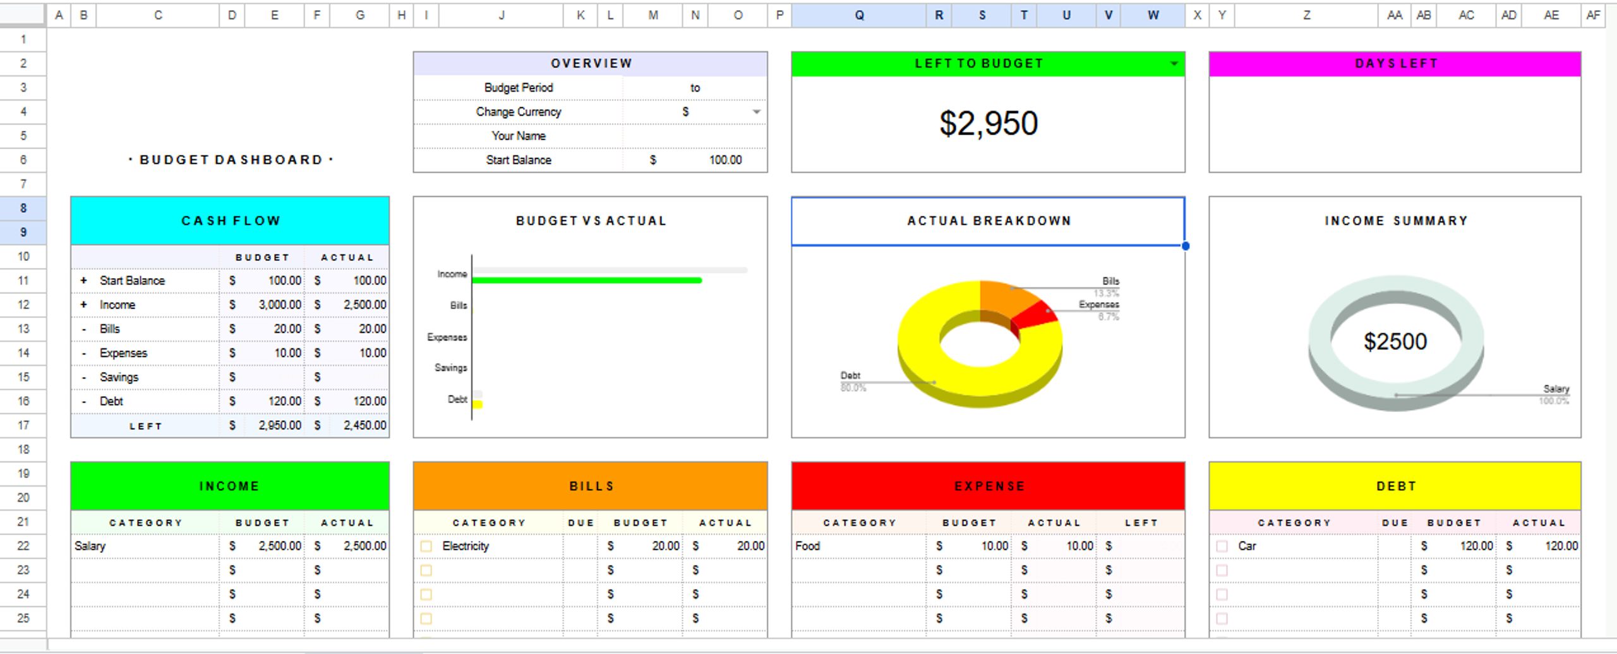Select the red Expense section header
Viewport: 1617px width, 654px height.
coord(988,486)
